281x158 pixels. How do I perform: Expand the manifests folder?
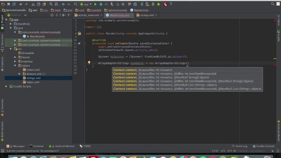11,24
